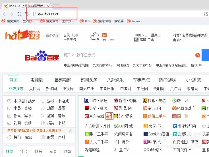Click the film icon beside 电影|直播
Image resolution: width=209 pixels, height=157 pixels.
point(9,108)
